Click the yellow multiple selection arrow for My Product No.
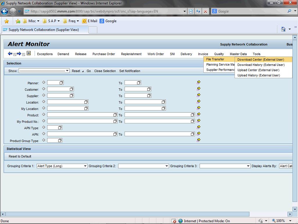 tap(198, 120)
